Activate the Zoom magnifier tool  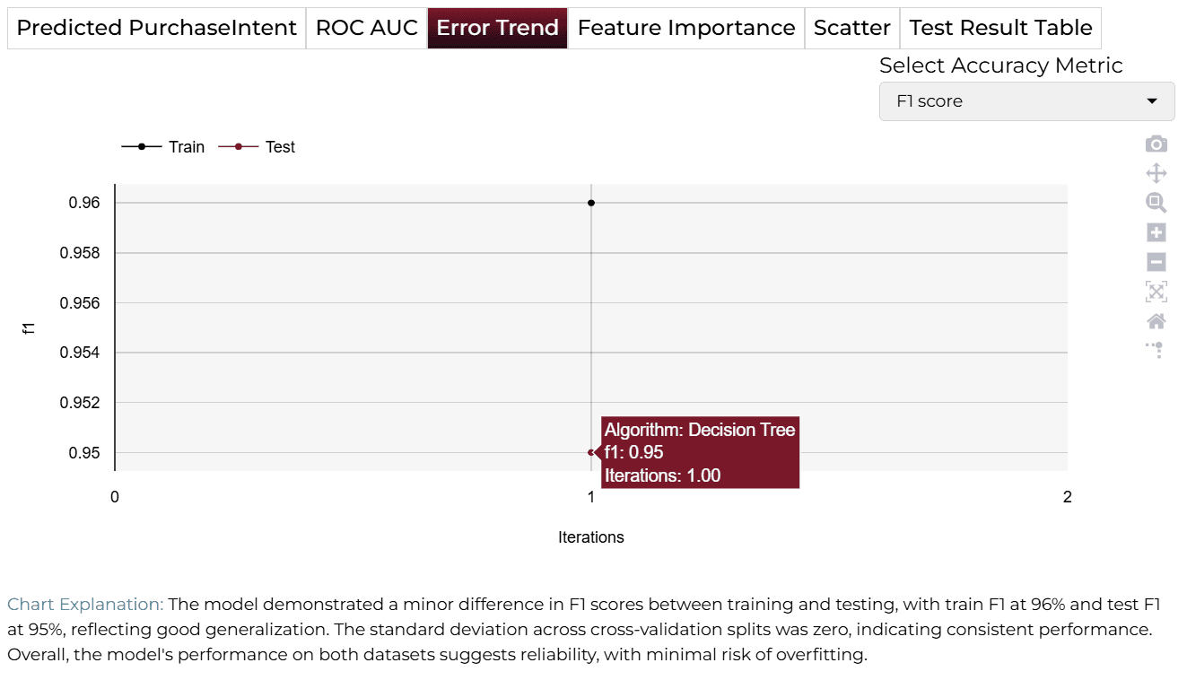click(1156, 203)
